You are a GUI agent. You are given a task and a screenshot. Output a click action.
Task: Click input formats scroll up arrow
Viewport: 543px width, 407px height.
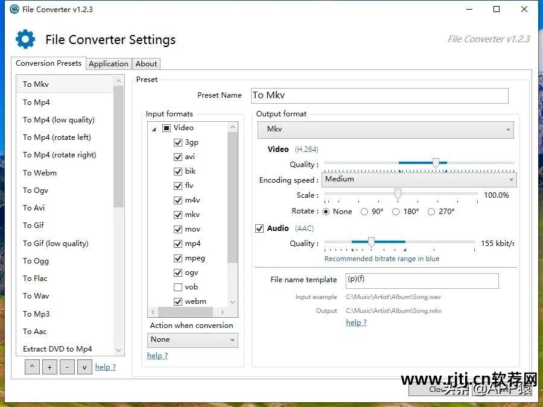point(233,127)
